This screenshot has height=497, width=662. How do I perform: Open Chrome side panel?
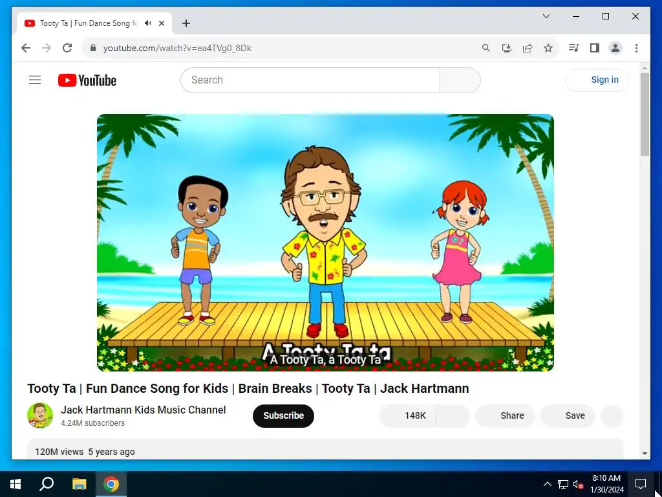coord(595,48)
